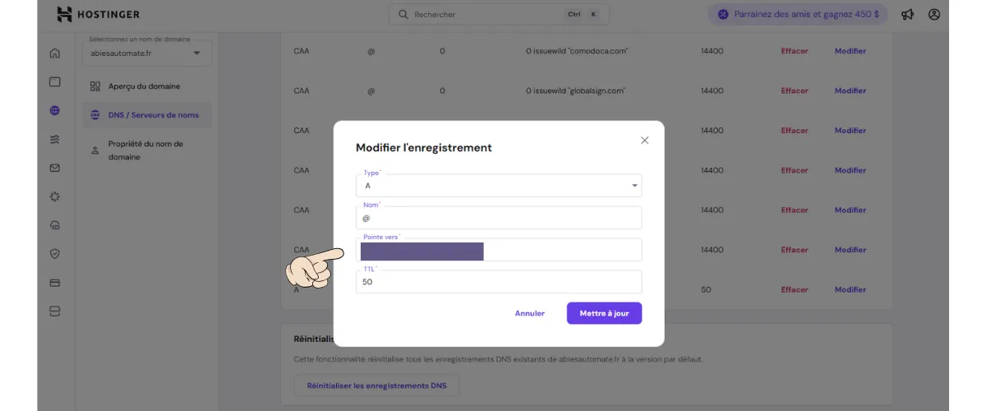Image resolution: width=986 pixels, height=411 pixels.
Task: Go to Aperçu du domaine
Action: point(144,86)
